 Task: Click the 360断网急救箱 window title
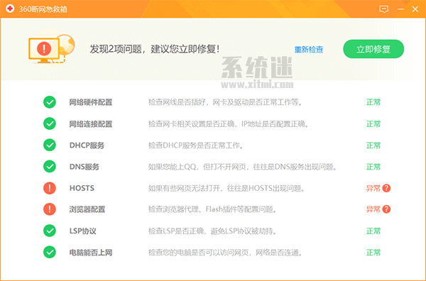(43, 9)
